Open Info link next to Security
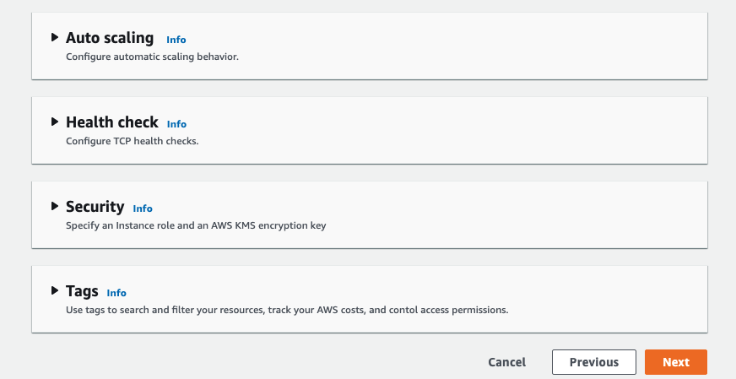Image resolution: width=736 pixels, height=379 pixels. tap(143, 208)
